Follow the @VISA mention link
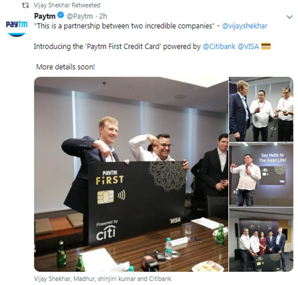 tap(248, 46)
